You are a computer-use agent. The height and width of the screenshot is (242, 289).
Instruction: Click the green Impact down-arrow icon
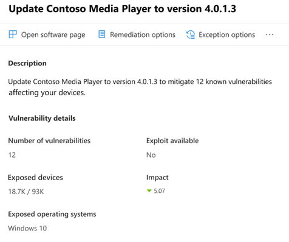[149, 190]
